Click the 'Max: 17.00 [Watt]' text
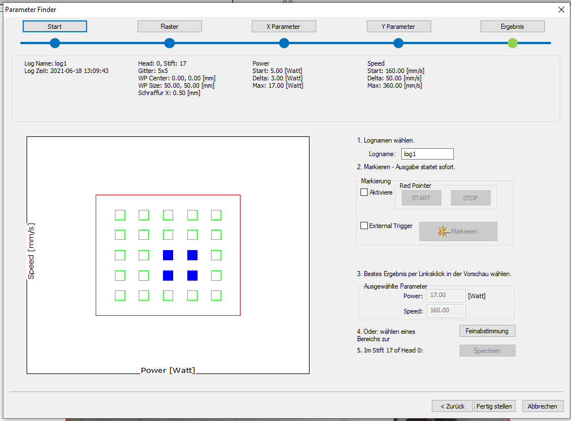Screen dimensions: 571x421 pos(278,85)
